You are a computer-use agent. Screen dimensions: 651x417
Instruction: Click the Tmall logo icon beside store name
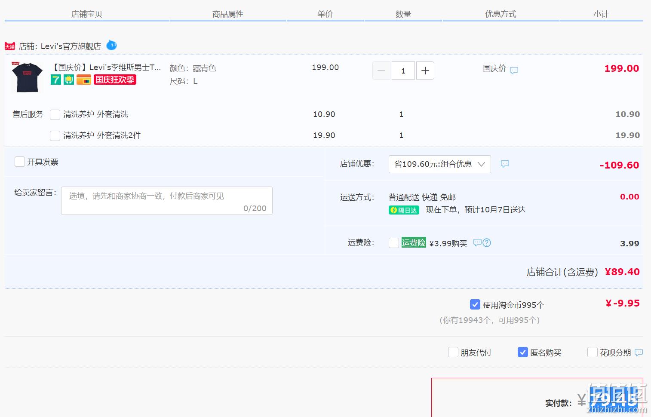pyautogui.click(x=10, y=46)
